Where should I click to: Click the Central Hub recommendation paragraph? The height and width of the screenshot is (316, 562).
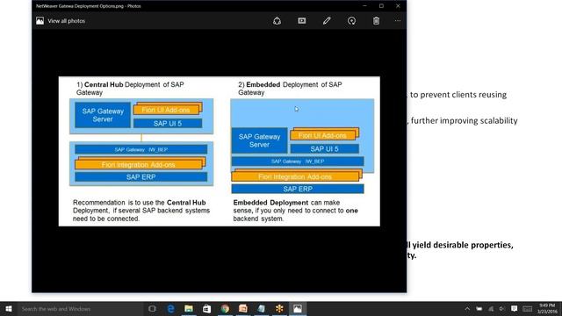[141, 211]
